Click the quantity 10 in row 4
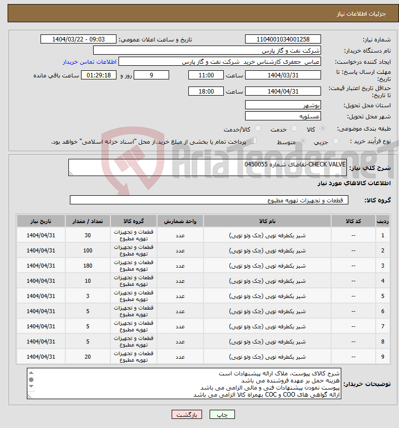The width and height of the screenshot is (399, 428). pyautogui.click(x=88, y=281)
